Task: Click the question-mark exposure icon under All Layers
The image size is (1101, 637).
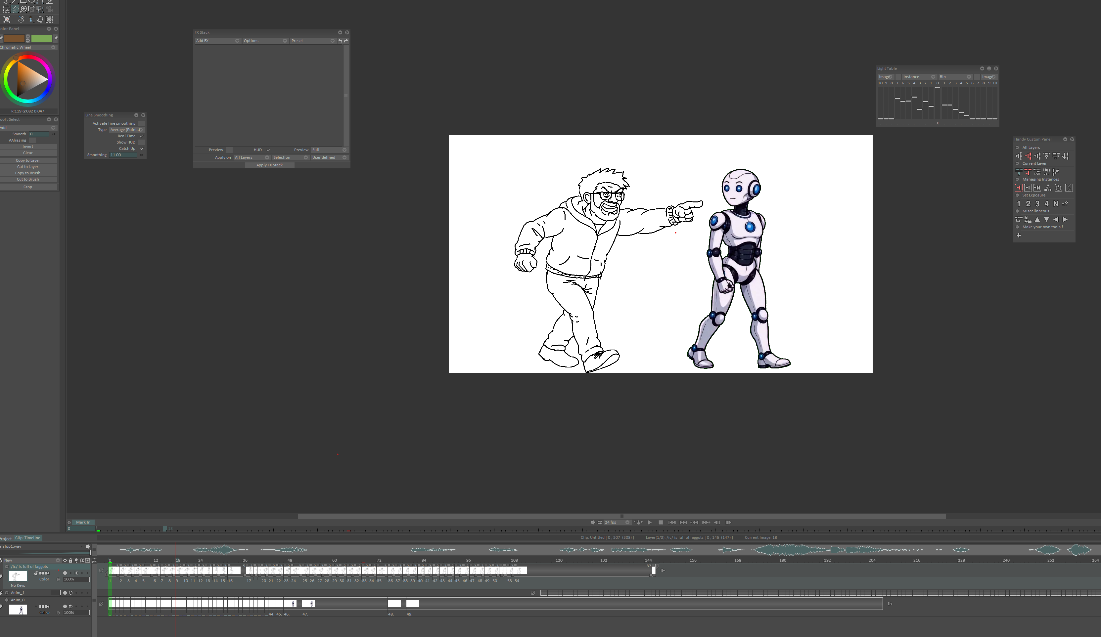Action: pos(1046,155)
